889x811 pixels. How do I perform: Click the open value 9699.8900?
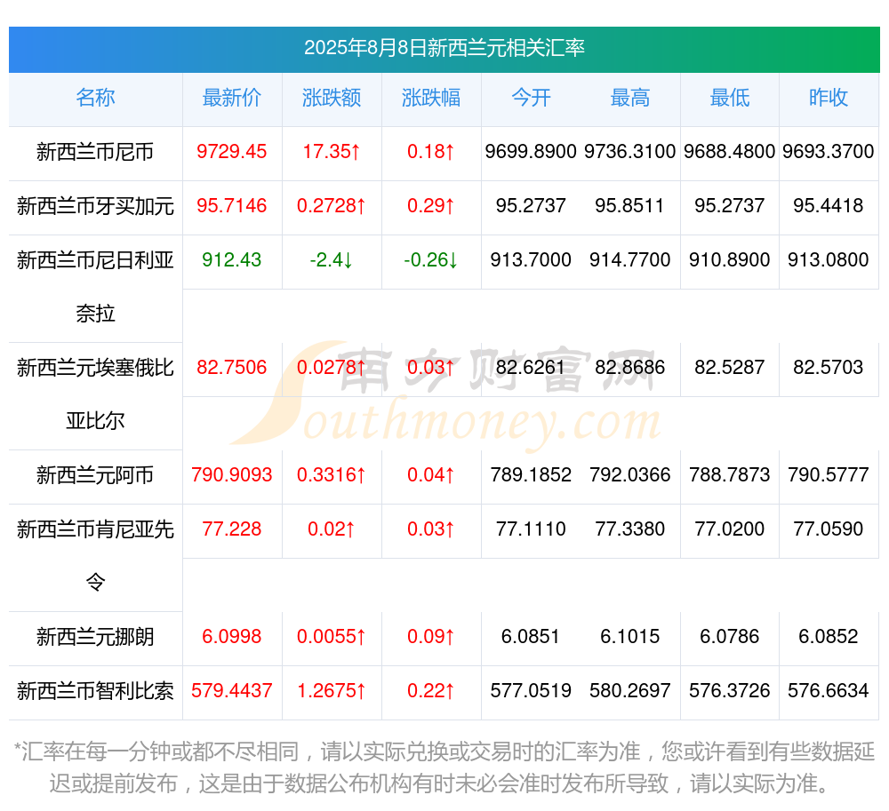pyautogui.click(x=531, y=152)
